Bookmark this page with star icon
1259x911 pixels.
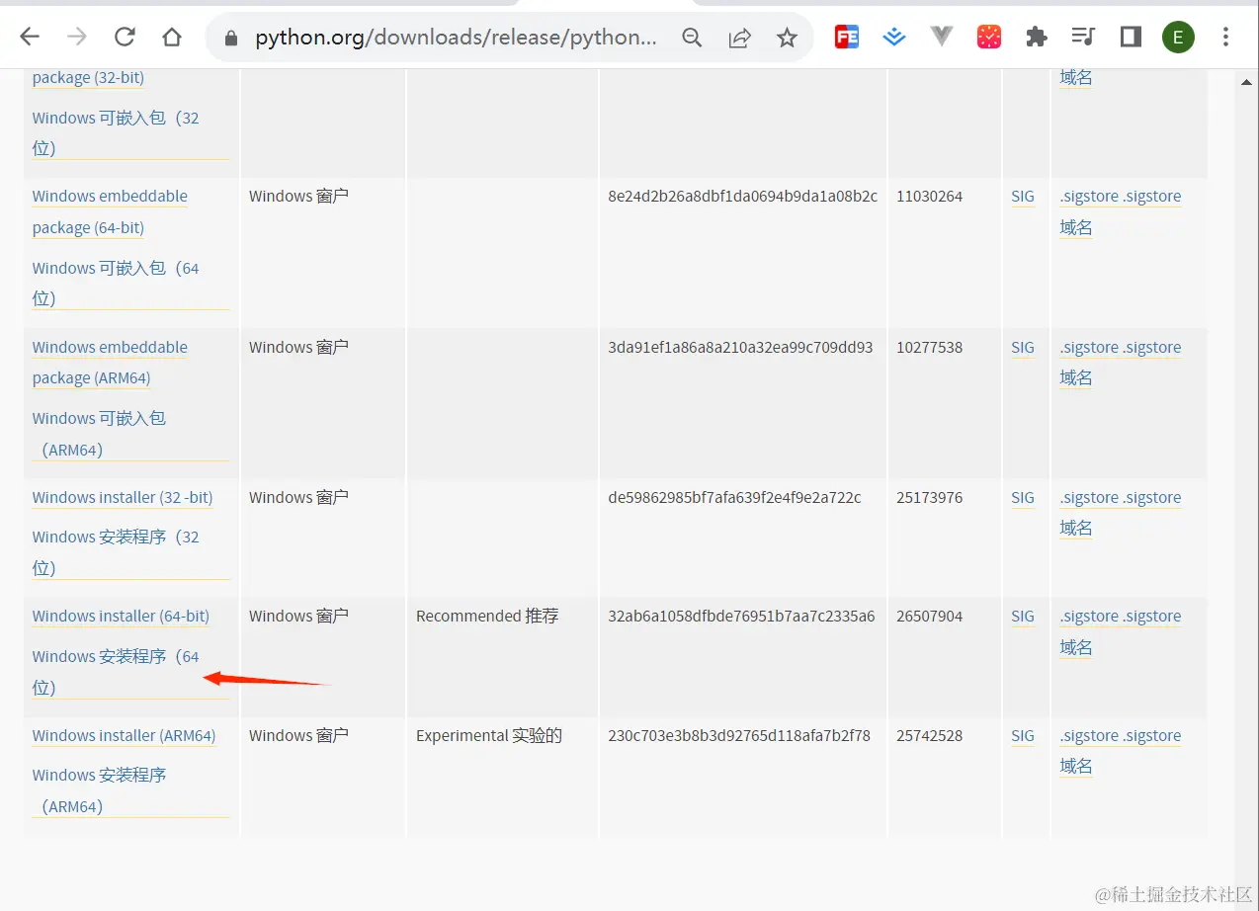[x=787, y=38]
